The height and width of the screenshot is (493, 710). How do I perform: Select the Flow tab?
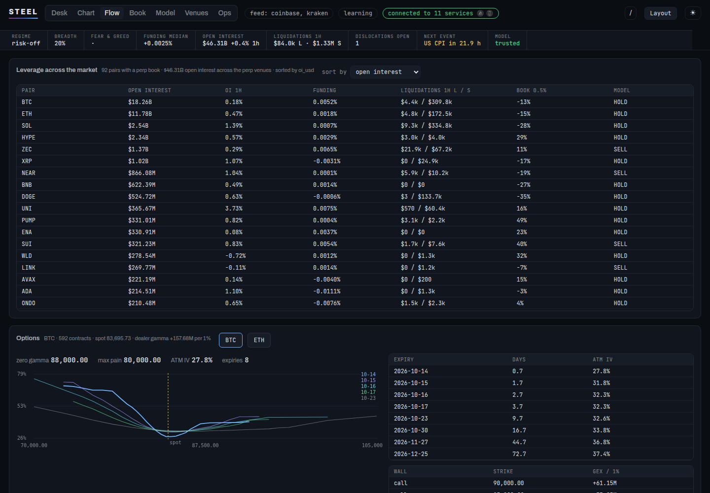click(112, 13)
